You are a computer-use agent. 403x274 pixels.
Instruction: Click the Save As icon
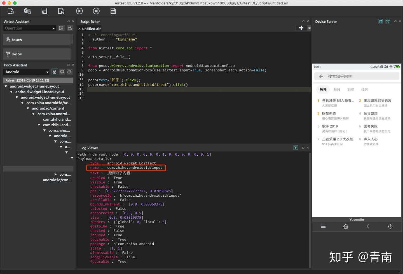61,11
